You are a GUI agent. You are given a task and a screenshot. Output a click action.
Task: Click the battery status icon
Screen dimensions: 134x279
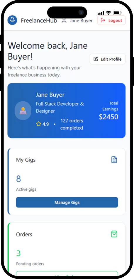click(x=117, y=13)
